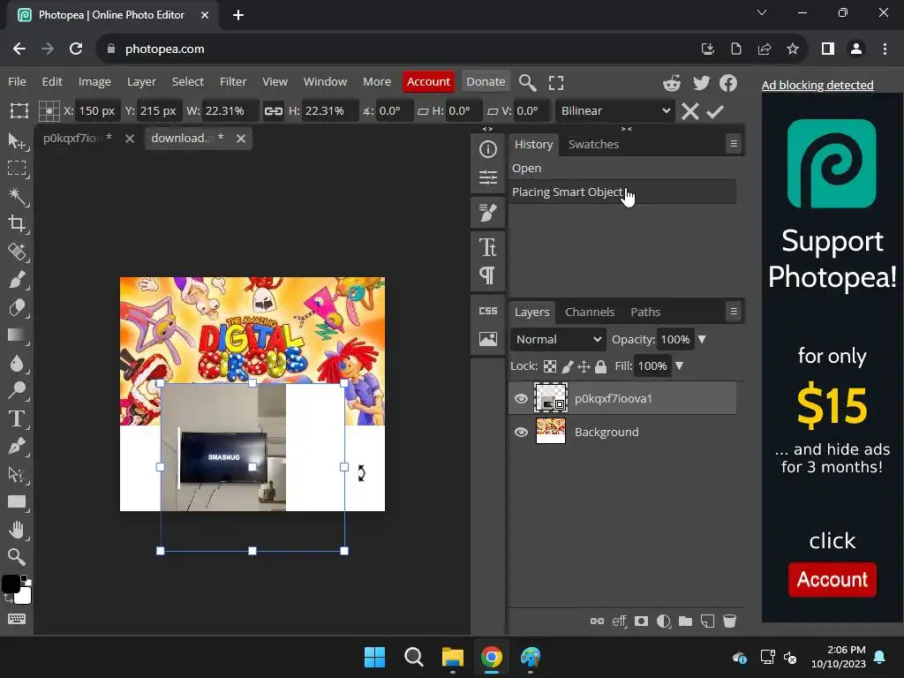
Task: Create new layer icon
Action: (707, 621)
